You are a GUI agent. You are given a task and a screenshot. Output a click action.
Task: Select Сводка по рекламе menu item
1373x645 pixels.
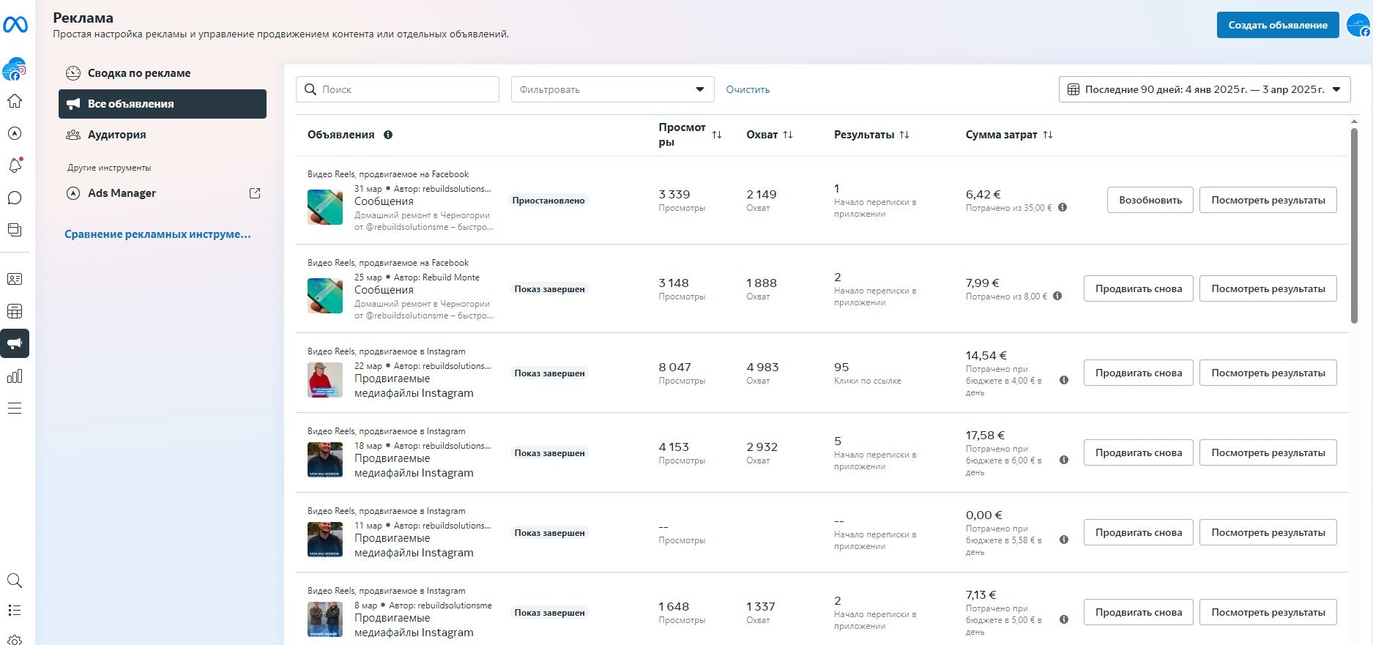[139, 73]
